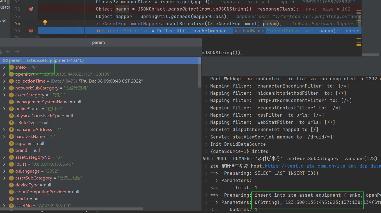The image size is (381, 213).
Task: Go forward using the right arrow in param popup
Action: pyautogui.click(x=17, y=52)
